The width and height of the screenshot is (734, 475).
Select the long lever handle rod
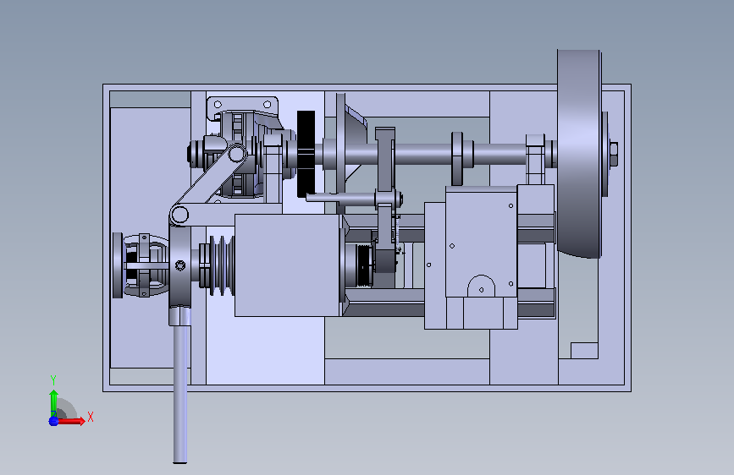[180, 393]
